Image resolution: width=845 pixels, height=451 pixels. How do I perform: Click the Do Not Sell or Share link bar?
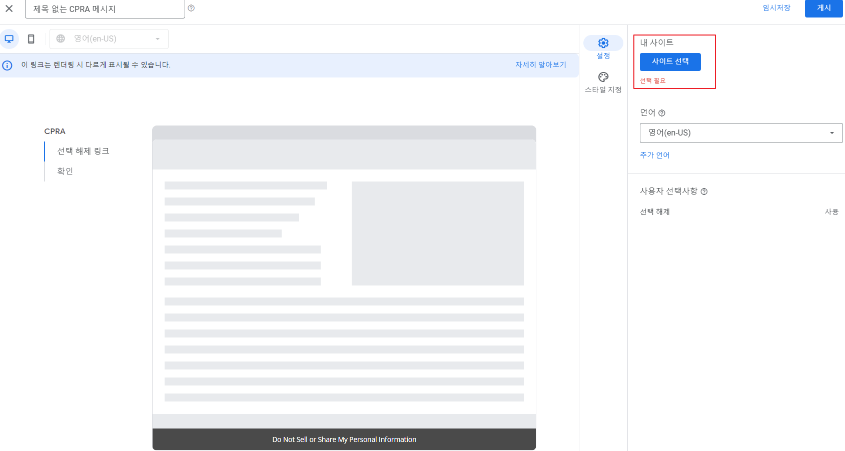344,439
